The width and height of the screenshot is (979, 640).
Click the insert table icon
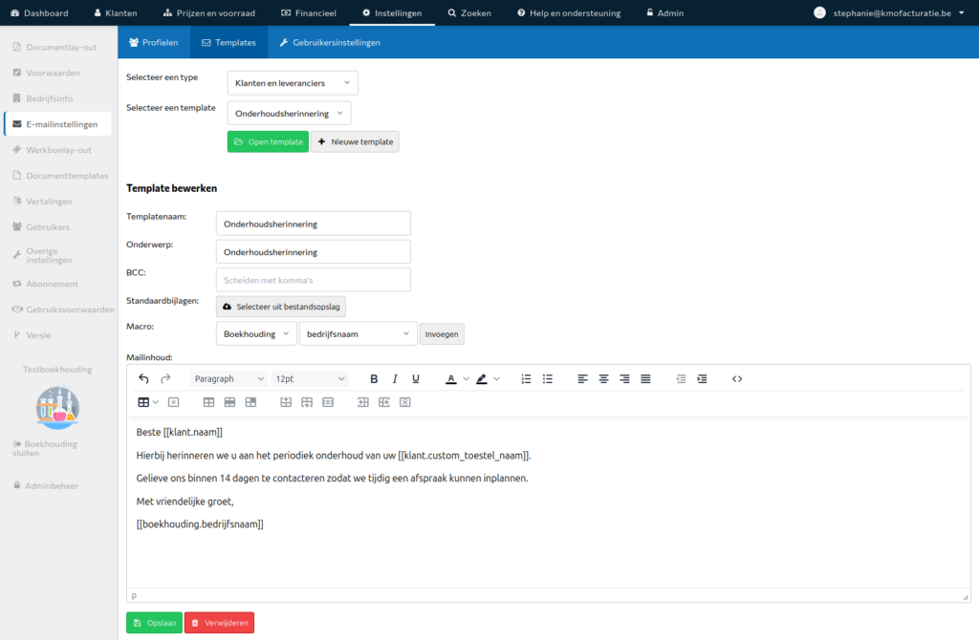click(143, 402)
